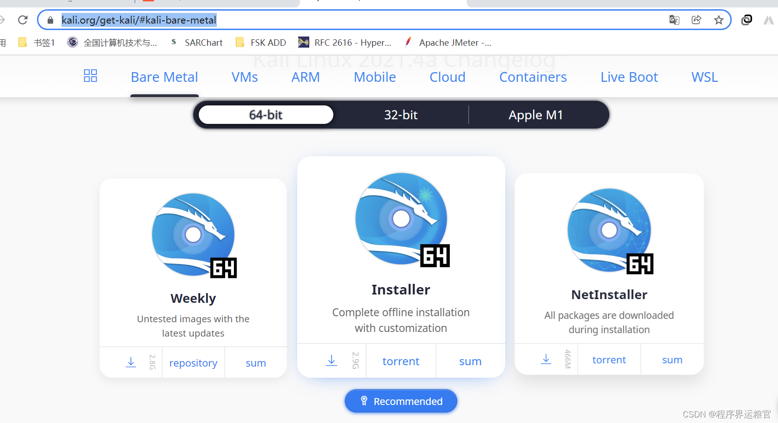Image resolution: width=778 pixels, height=423 pixels.
Task: Click the Installer Kali dragon logo
Action: coord(402,220)
